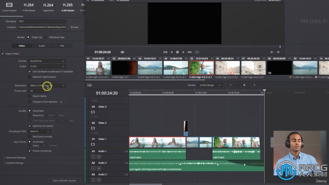Select the musicbed wav clip on Audio 2
The image size is (329, 185).
(x=196, y=166)
